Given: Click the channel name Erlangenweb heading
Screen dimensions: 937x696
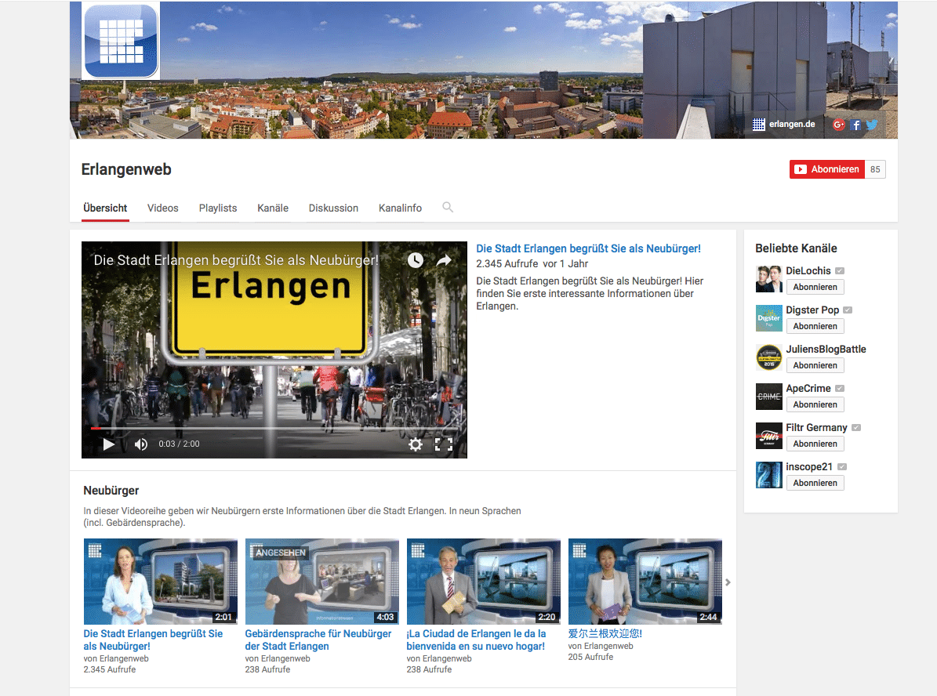Looking at the screenshot, I should coord(126,169).
